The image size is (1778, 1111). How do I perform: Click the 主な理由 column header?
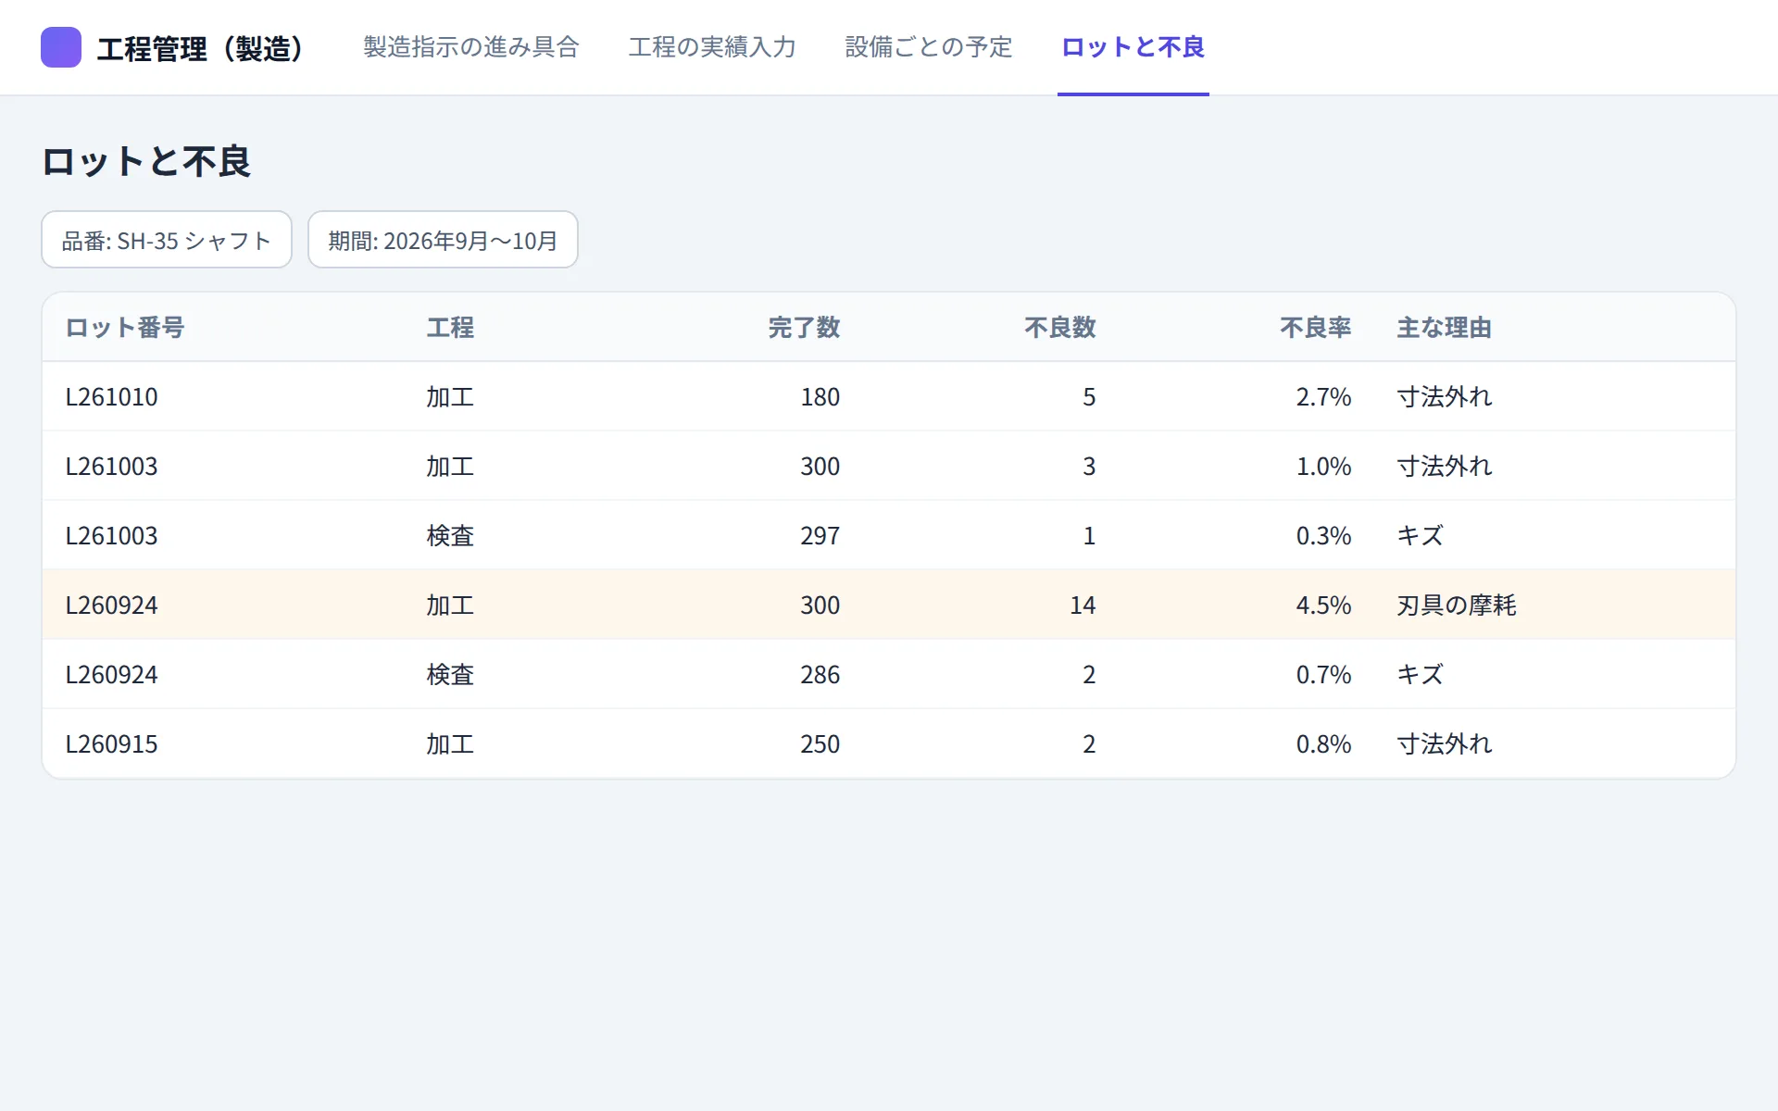(1444, 328)
